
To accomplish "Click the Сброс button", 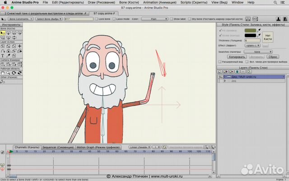I will point(272,57).
